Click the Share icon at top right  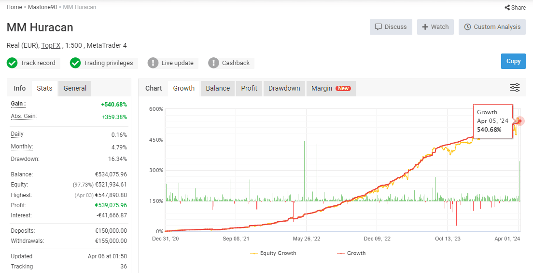(x=507, y=7)
